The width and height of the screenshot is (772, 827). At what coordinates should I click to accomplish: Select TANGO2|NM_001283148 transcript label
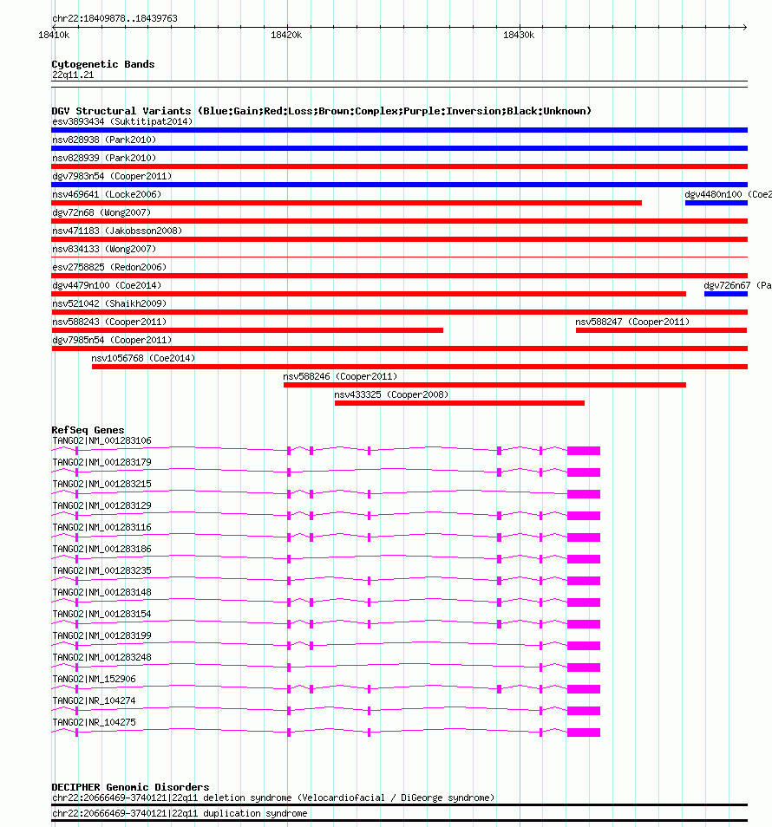(101, 592)
